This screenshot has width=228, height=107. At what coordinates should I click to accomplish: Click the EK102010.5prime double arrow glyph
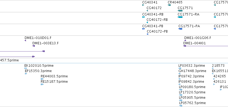(26, 68)
